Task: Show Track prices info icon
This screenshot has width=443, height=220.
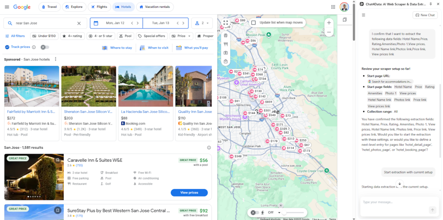Action: (x=34, y=47)
